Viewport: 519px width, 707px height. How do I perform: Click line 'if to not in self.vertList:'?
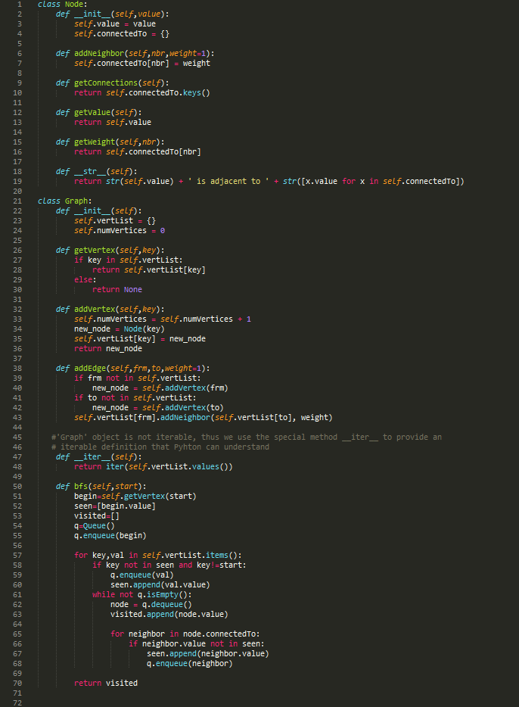click(135, 398)
